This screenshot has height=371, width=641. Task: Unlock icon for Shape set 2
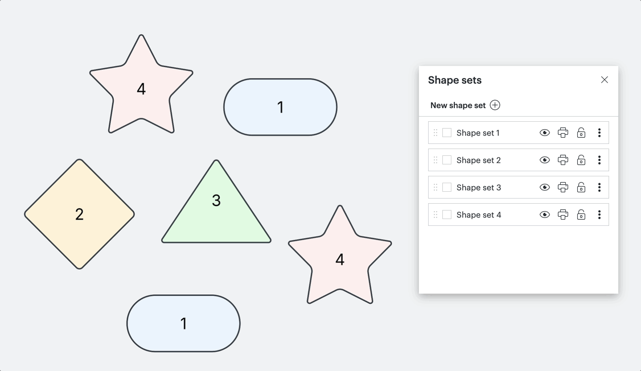pos(581,160)
